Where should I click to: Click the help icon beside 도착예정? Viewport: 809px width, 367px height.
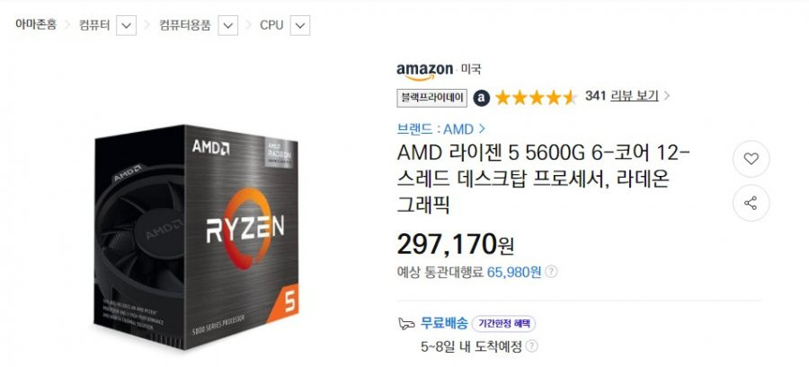click(x=532, y=345)
